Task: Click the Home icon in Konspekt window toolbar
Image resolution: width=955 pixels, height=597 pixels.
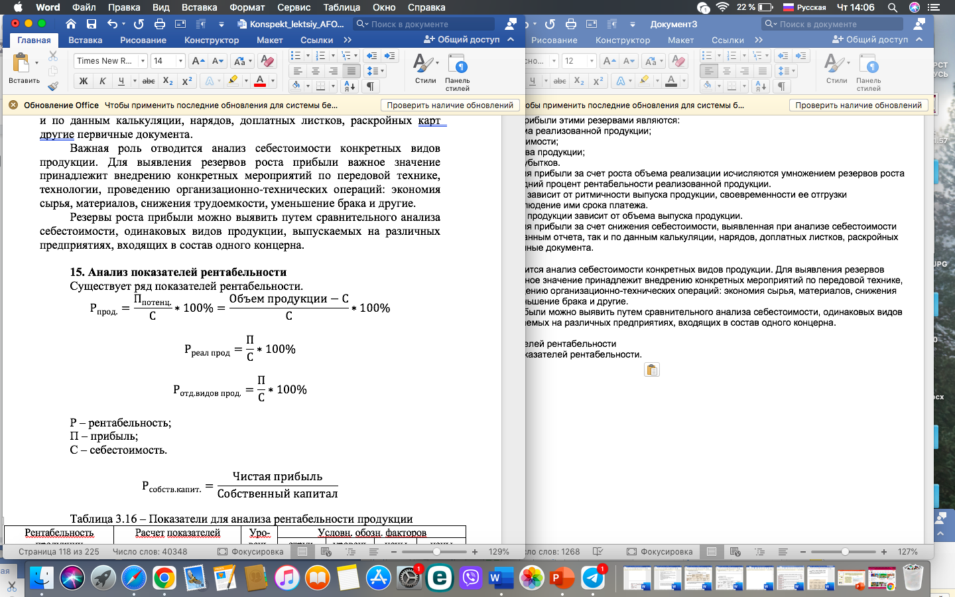Action: pyautogui.click(x=71, y=24)
